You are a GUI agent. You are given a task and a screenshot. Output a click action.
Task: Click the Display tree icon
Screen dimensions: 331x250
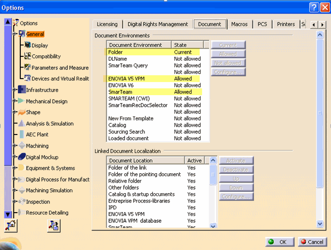[28, 45]
